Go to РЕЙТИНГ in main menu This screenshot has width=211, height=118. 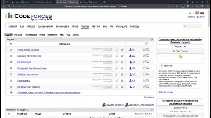click(x=96, y=27)
